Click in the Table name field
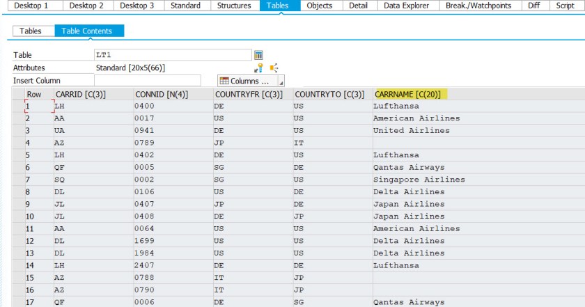The width and height of the screenshot is (585, 307). [x=172, y=55]
